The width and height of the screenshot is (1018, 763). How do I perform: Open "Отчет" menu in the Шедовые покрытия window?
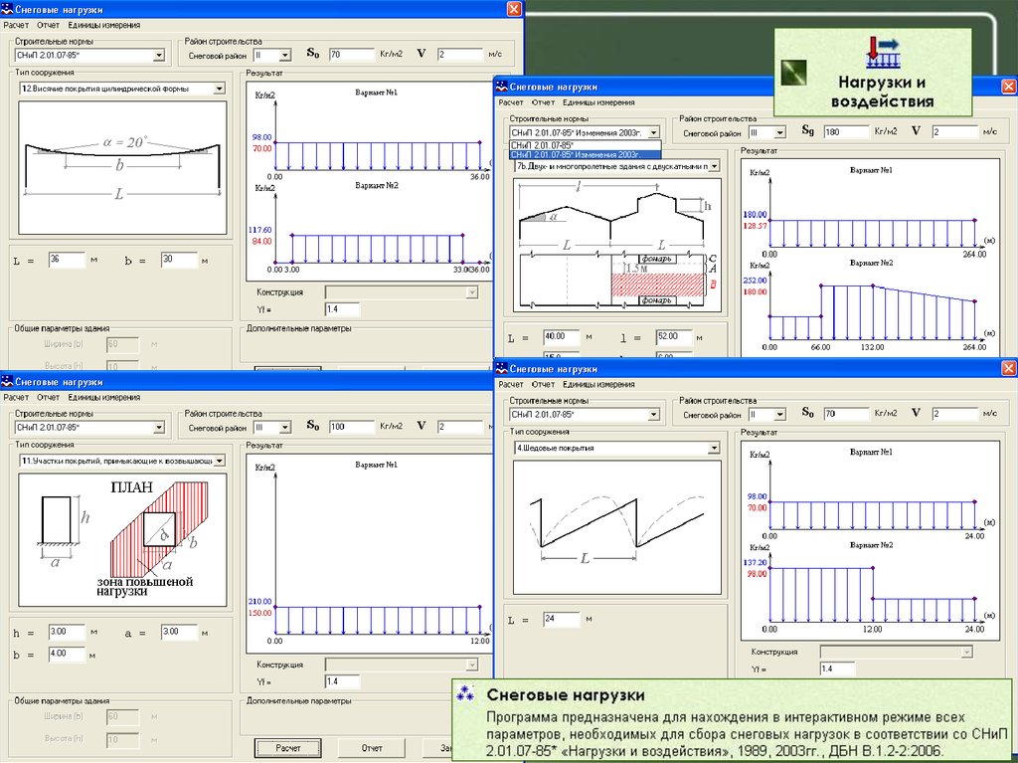(x=543, y=384)
